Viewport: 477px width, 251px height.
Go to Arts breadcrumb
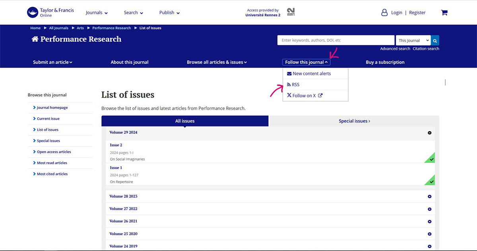point(80,28)
